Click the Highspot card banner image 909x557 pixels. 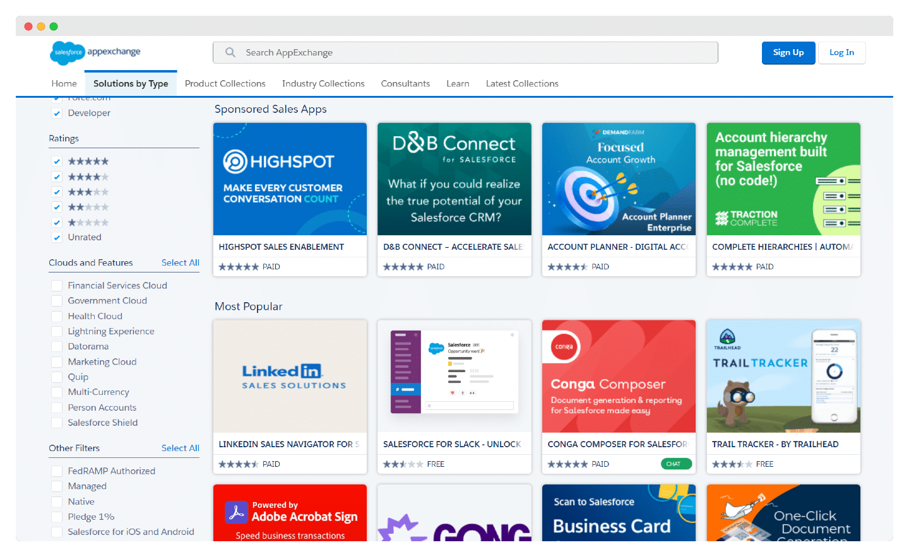pos(290,179)
